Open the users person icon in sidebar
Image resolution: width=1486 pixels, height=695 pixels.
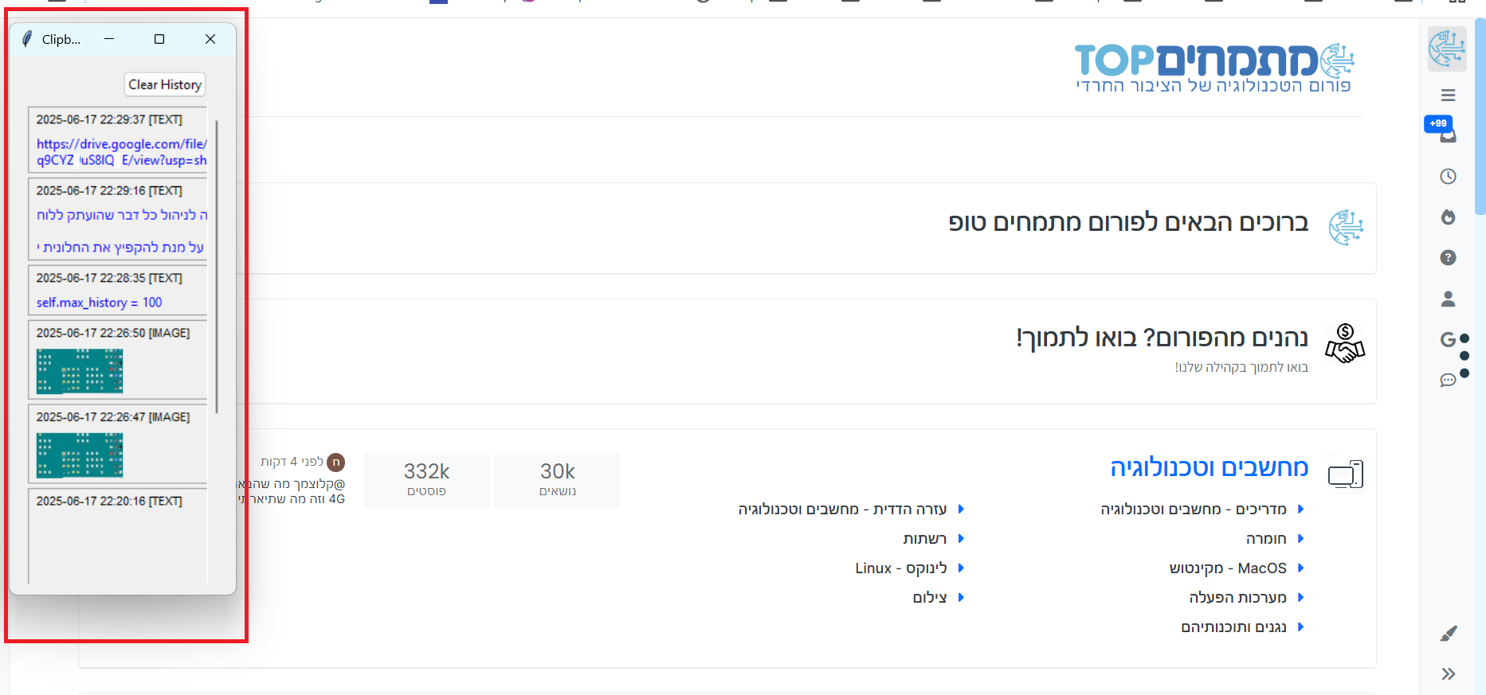[x=1448, y=299]
